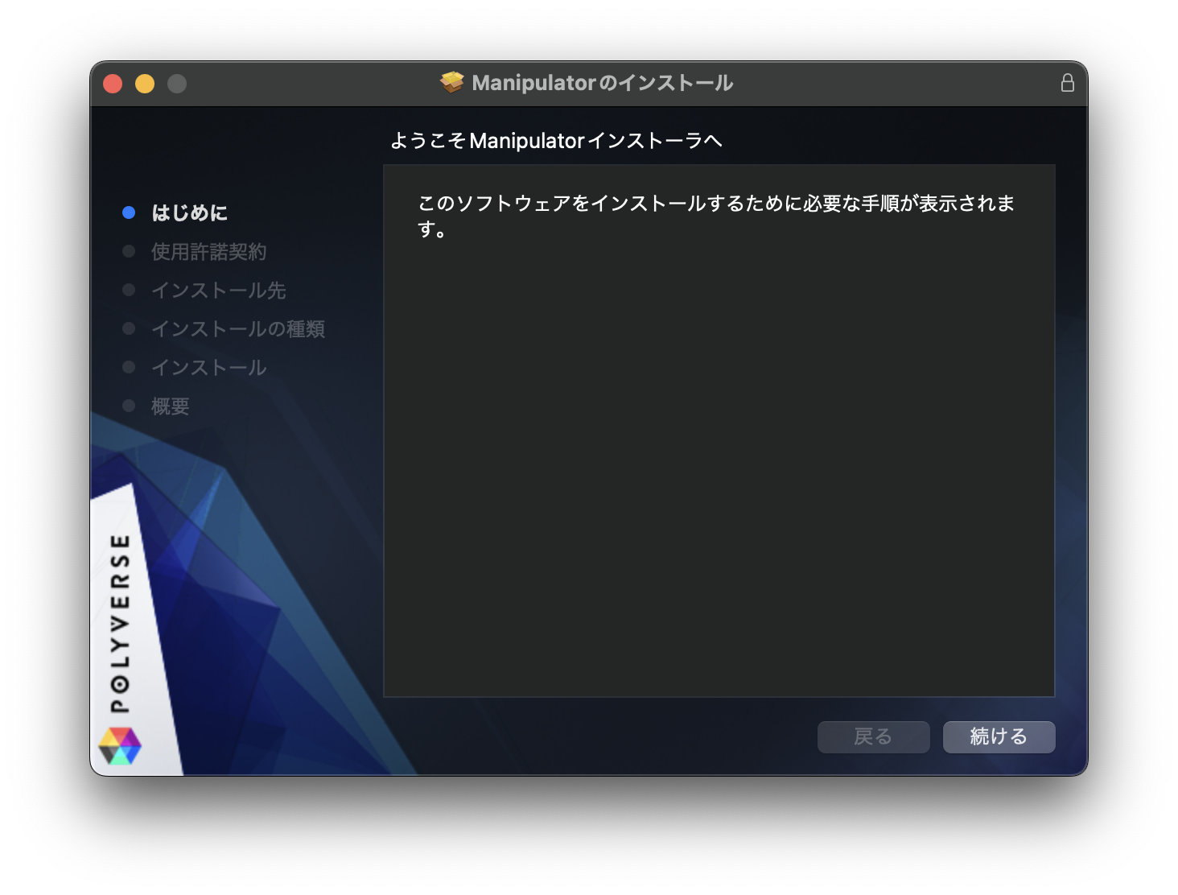
Task: Click the gray bullet beside 使用許諾契約
Action: pos(129,252)
